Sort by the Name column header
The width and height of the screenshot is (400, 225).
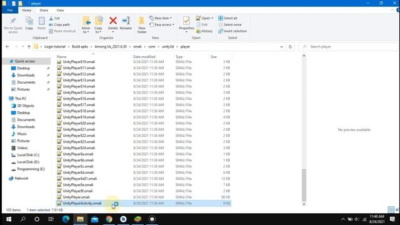(61, 57)
